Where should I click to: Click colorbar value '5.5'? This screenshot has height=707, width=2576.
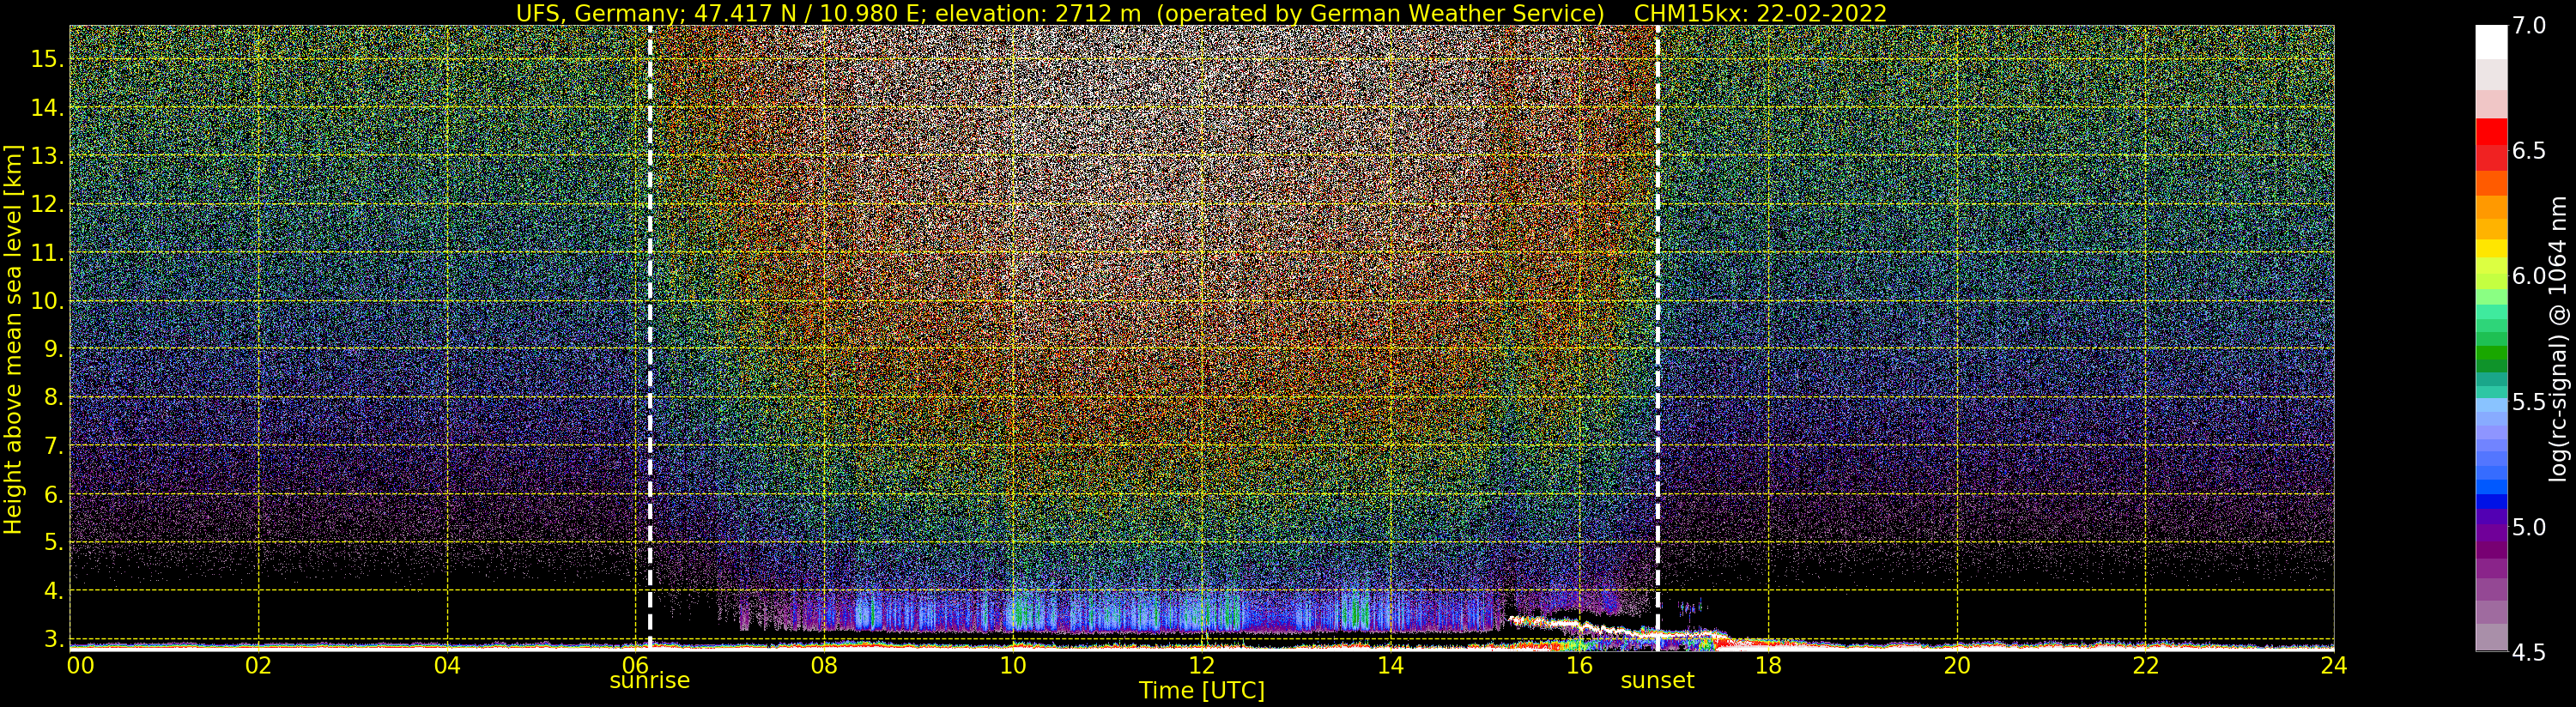tap(2529, 401)
